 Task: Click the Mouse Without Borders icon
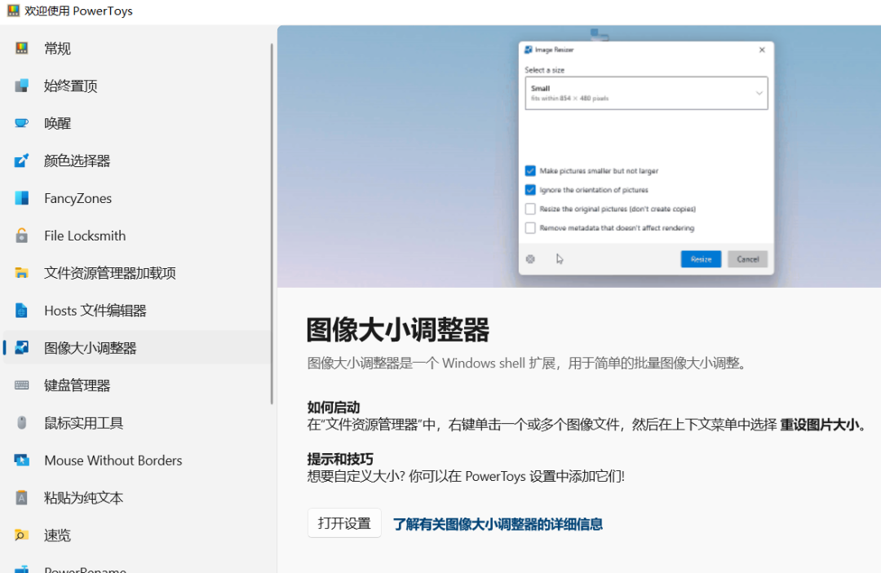pyautogui.click(x=21, y=461)
